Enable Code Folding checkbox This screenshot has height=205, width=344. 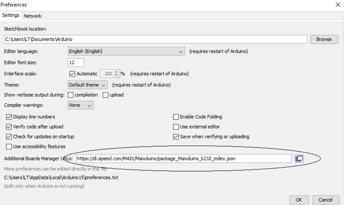coord(176,117)
